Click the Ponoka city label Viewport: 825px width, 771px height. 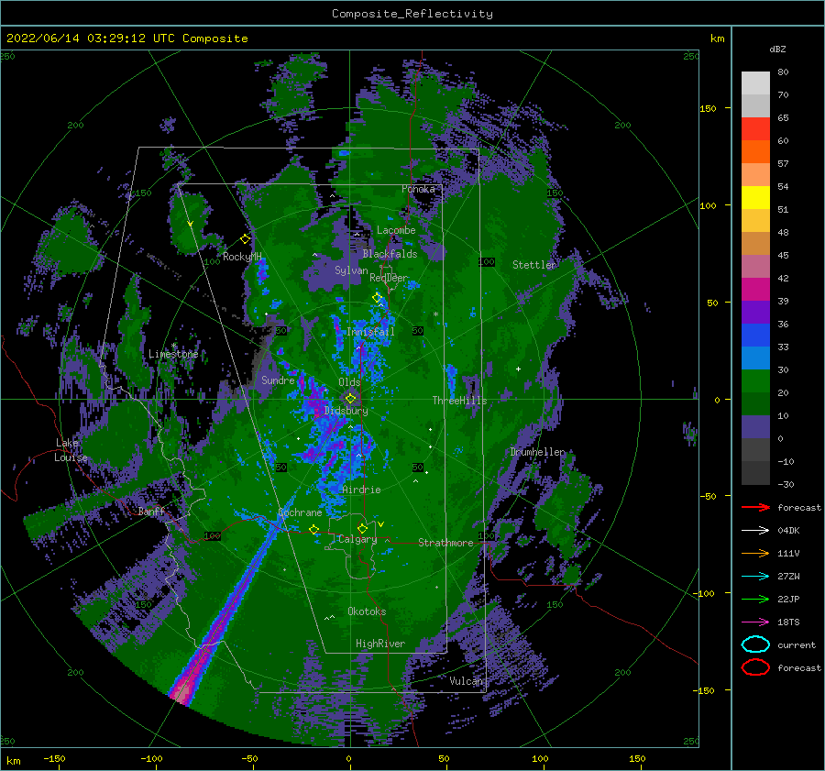pos(418,189)
